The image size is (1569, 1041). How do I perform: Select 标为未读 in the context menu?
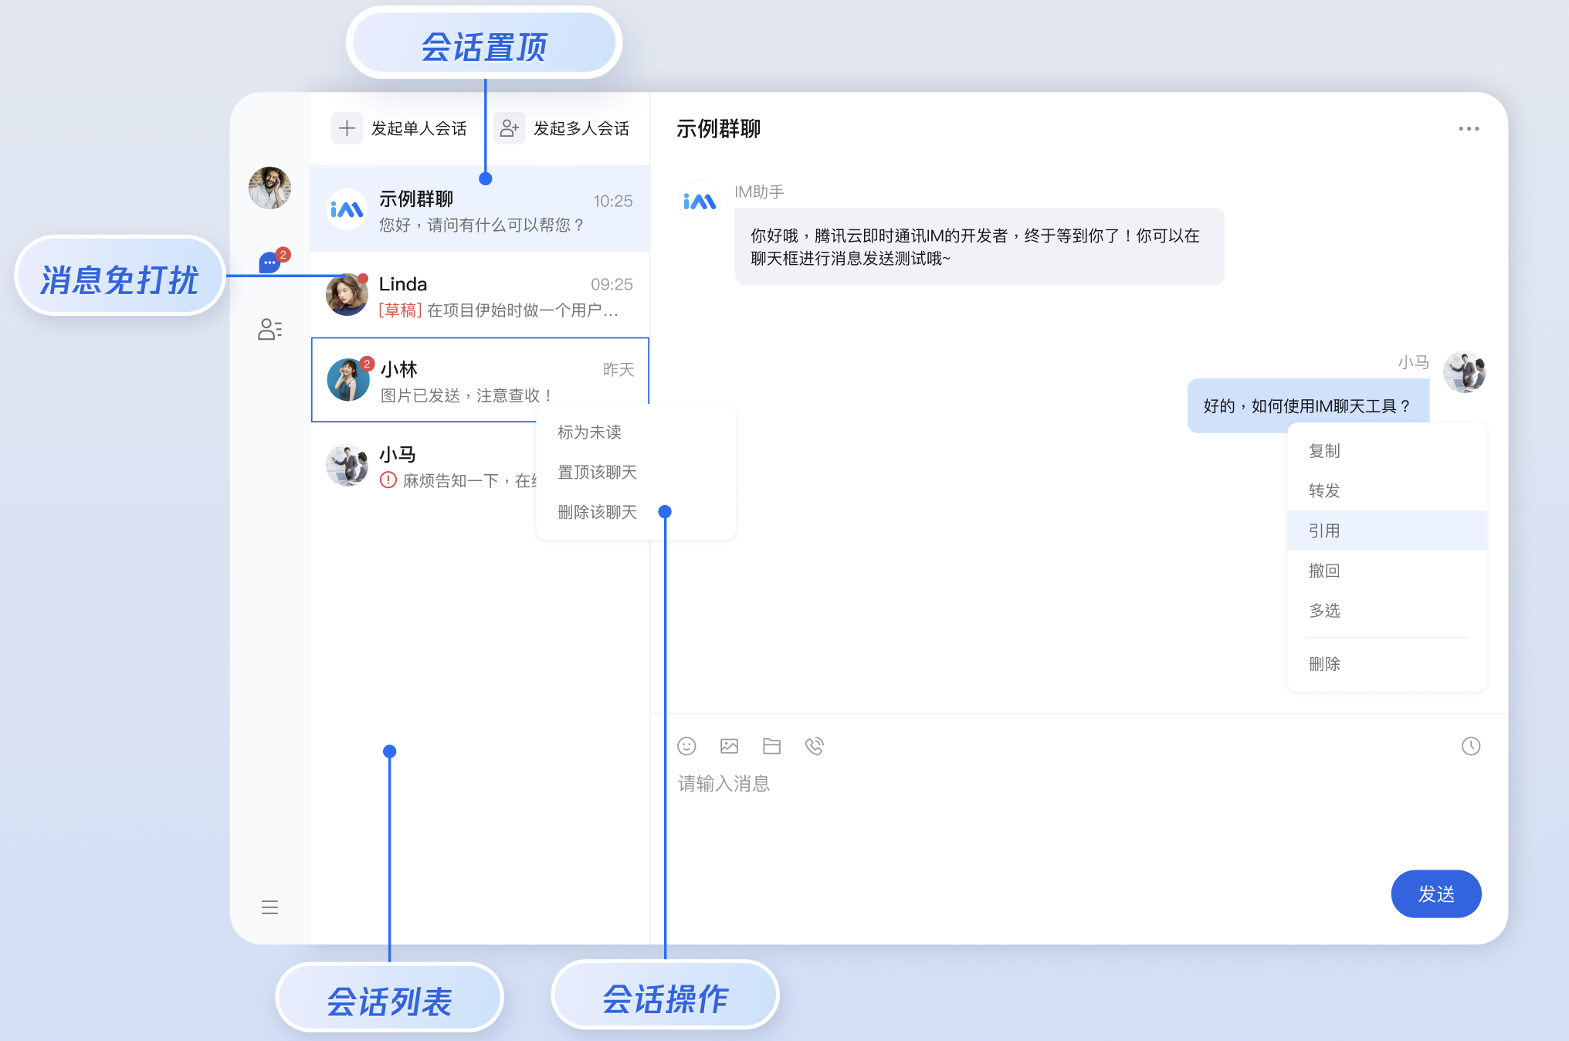click(590, 432)
